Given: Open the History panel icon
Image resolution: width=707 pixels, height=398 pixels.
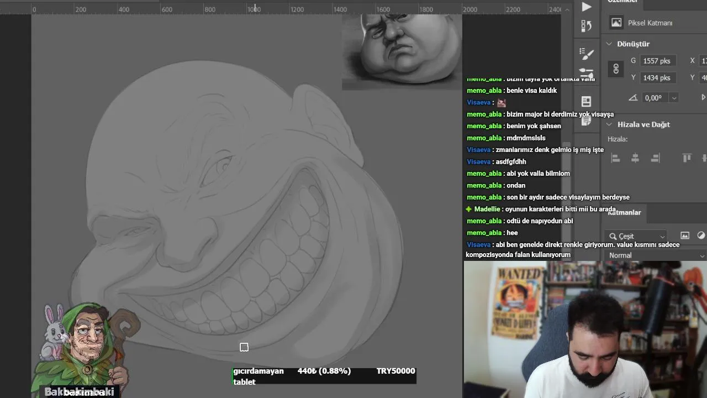Looking at the screenshot, I should [x=587, y=26].
